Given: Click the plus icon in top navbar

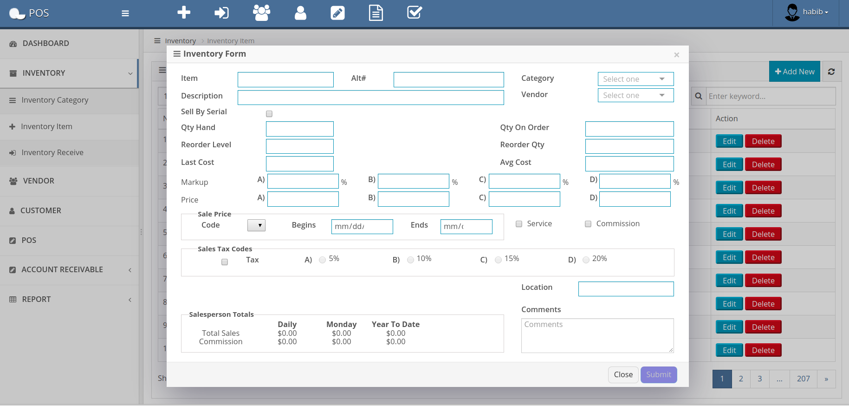Looking at the screenshot, I should click(x=184, y=13).
